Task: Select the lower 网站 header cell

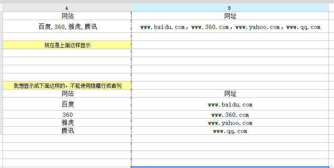Action: (x=67, y=93)
